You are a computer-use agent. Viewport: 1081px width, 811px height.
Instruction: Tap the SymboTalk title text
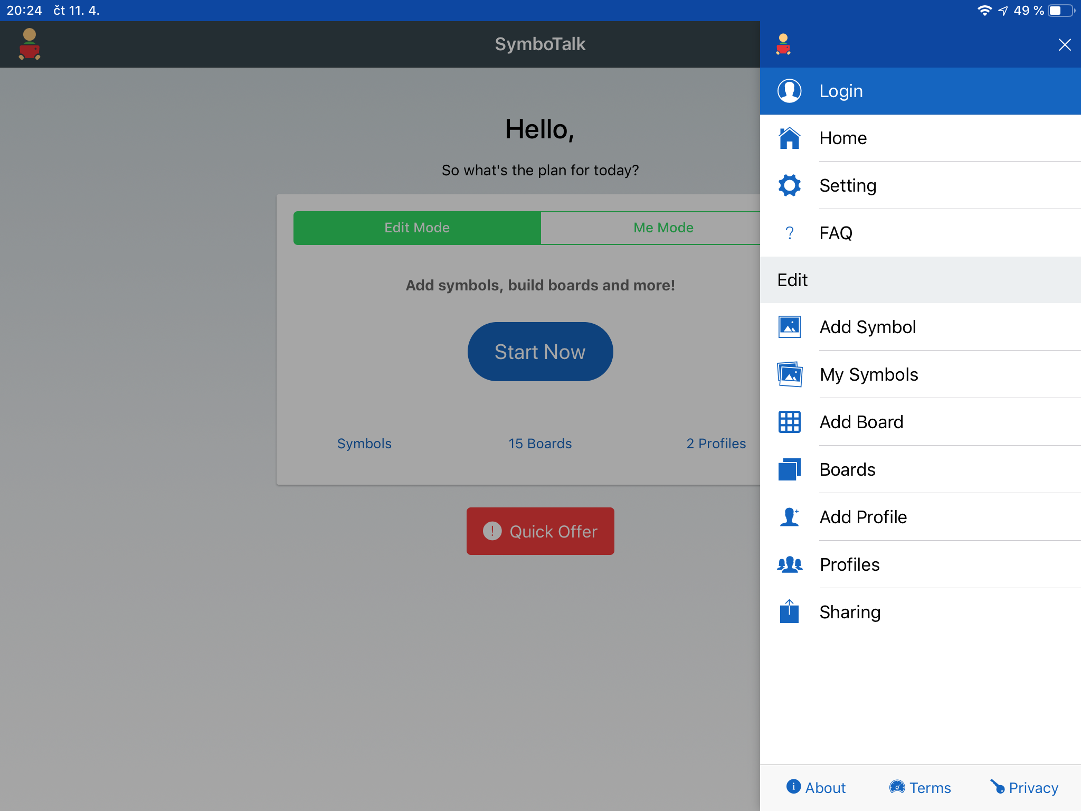[540, 44]
